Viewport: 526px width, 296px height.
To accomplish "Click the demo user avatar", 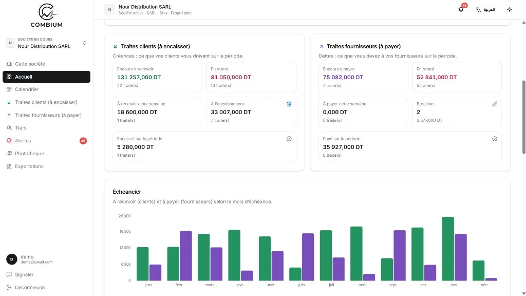I will coord(12,259).
